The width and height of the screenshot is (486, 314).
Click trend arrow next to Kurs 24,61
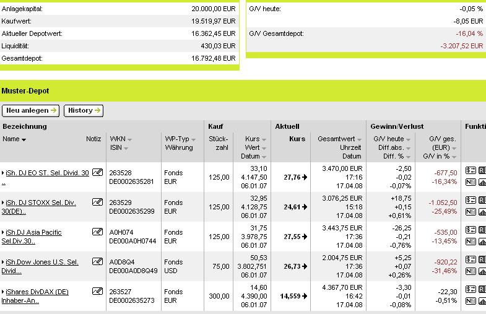point(305,207)
